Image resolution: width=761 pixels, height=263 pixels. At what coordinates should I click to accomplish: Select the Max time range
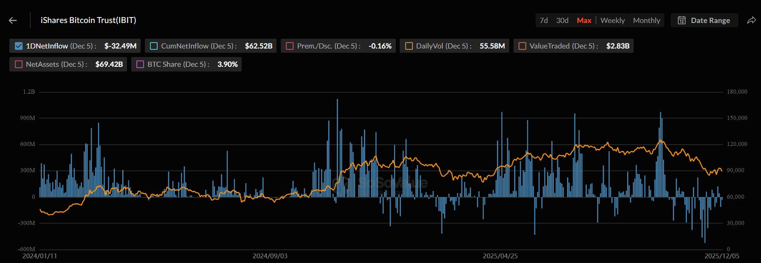click(x=584, y=20)
